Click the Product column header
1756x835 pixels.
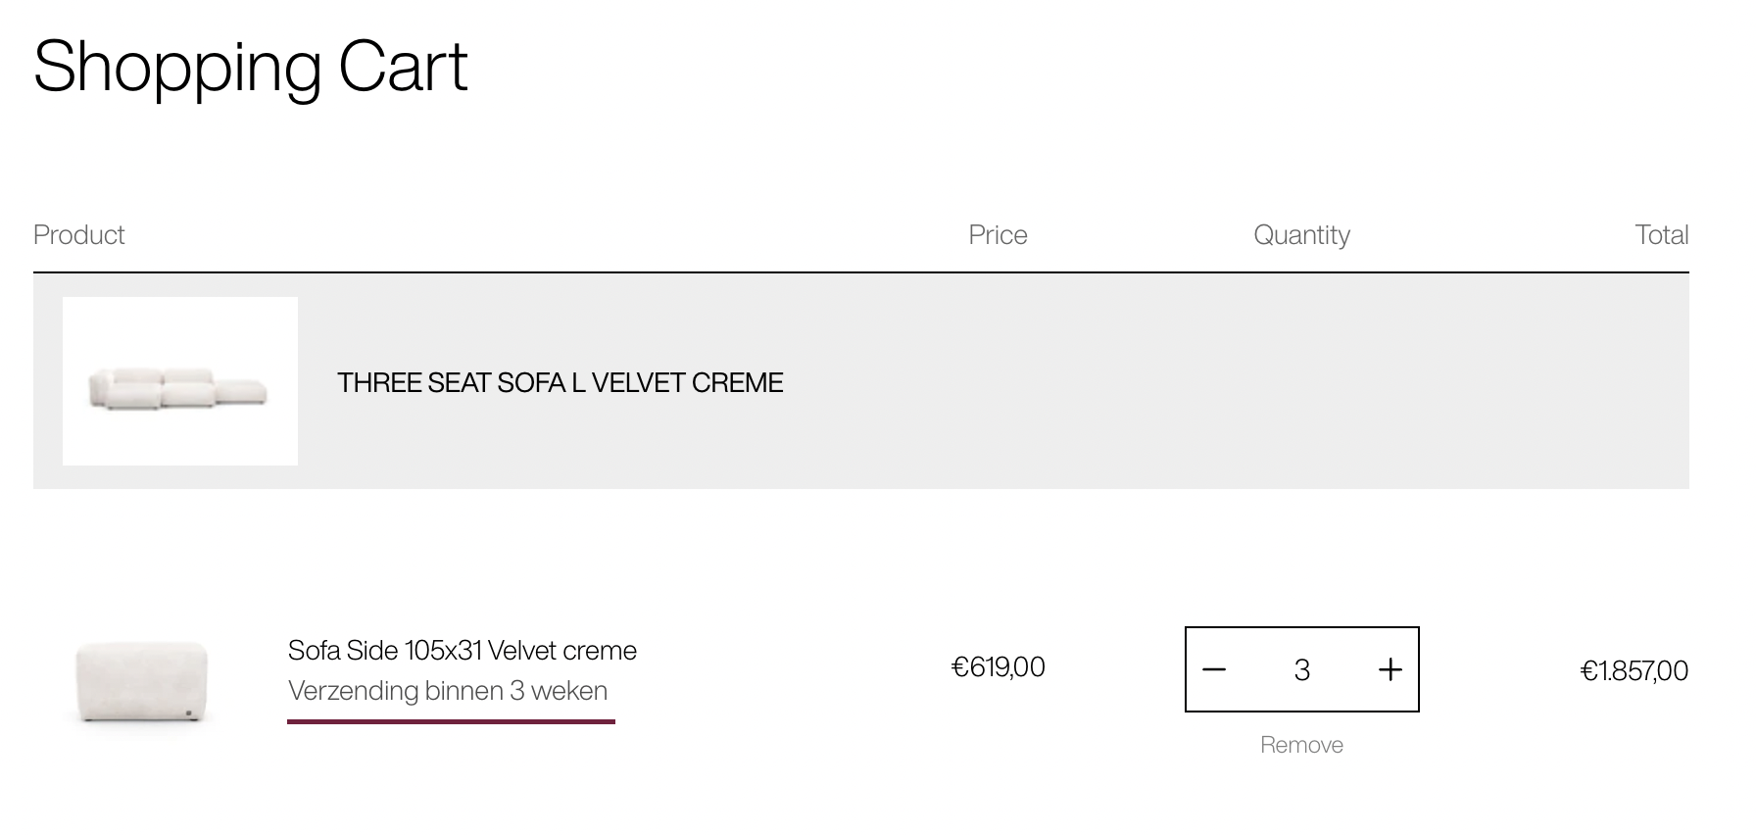[78, 235]
